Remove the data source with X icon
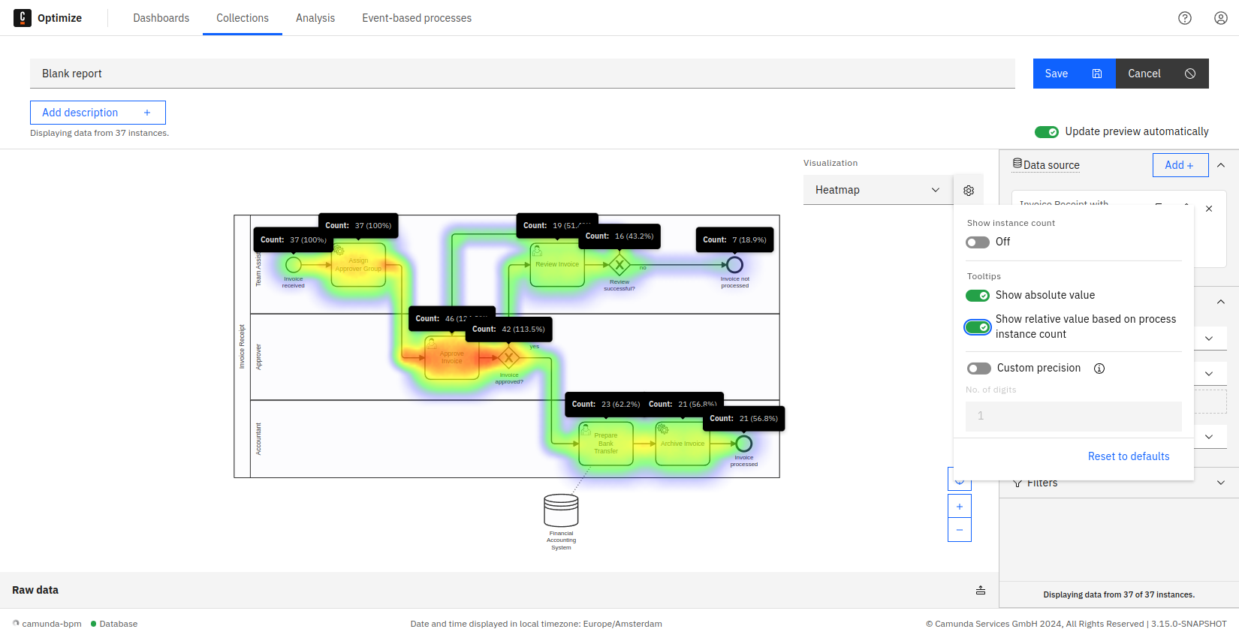Screen dimensions: 1239x638 pyautogui.click(x=1209, y=209)
